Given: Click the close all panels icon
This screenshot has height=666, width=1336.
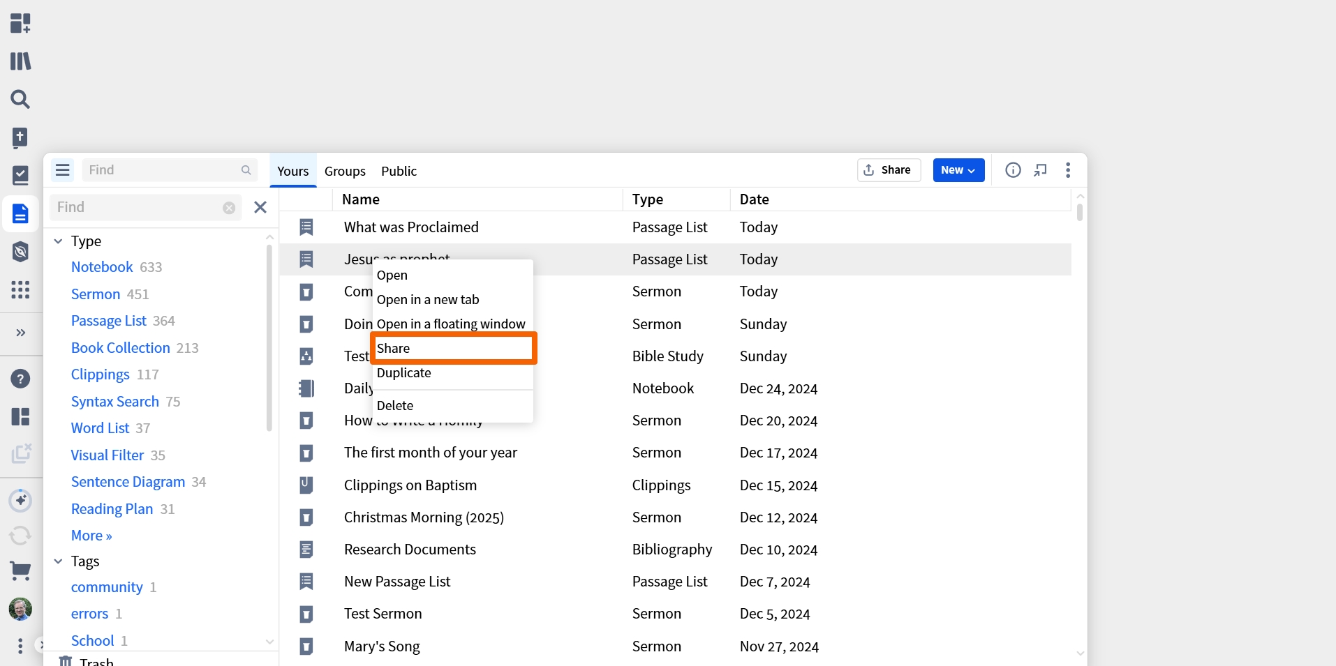Looking at the screenshot, I should click(20, 454).
